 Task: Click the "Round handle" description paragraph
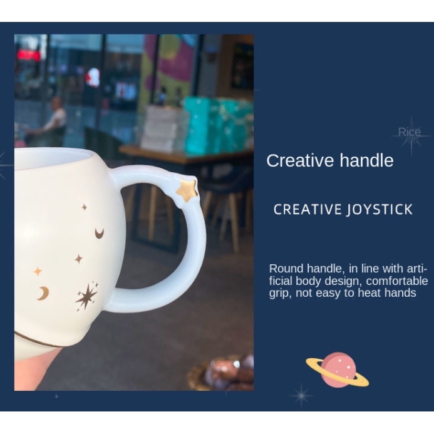[x=348, y=281]
